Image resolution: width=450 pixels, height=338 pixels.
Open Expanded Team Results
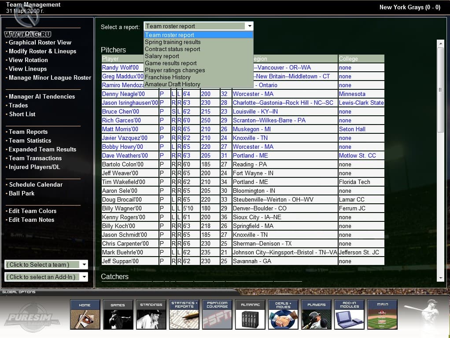coord(42,150)
